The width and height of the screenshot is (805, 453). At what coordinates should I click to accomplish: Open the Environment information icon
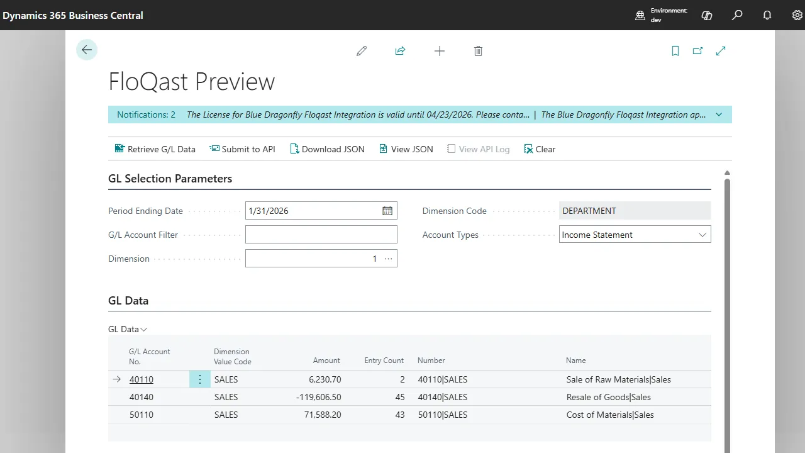[640, 15]
